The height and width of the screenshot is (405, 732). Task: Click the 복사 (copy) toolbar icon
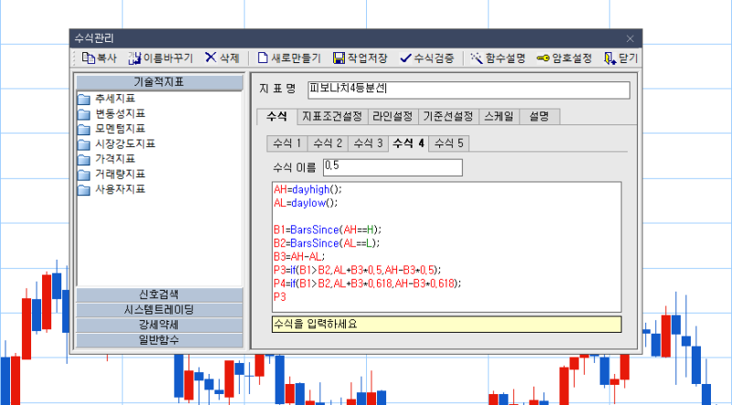pyautogui.click(x=88, y=58)
